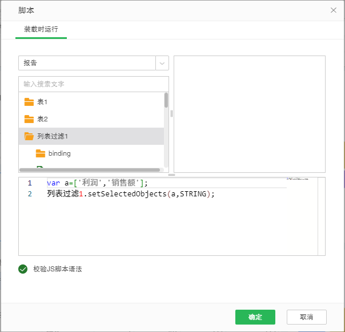The width and height of the screenshot is (345, 332).
Task: Click the tree list horizontal scrollbar
Action: pyautogui.click(x=90, y=170)
